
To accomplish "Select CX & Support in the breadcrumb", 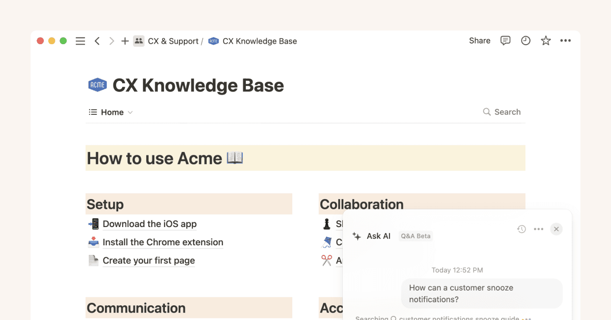I will tap(173, 41).
